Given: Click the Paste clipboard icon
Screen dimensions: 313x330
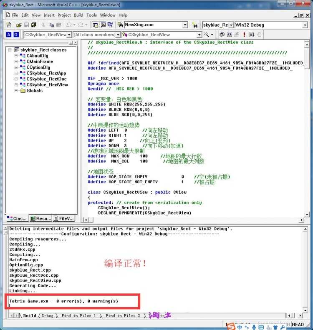Looking at the screenshot, I should 59,25.
